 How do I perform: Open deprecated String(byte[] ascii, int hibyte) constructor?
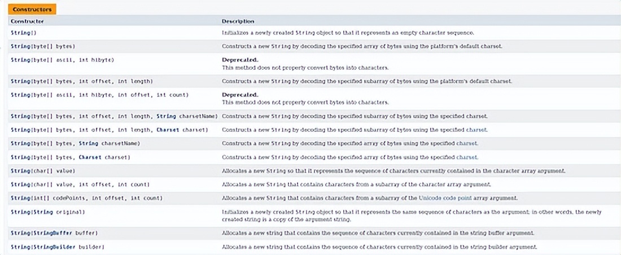[x=20, y=59]
